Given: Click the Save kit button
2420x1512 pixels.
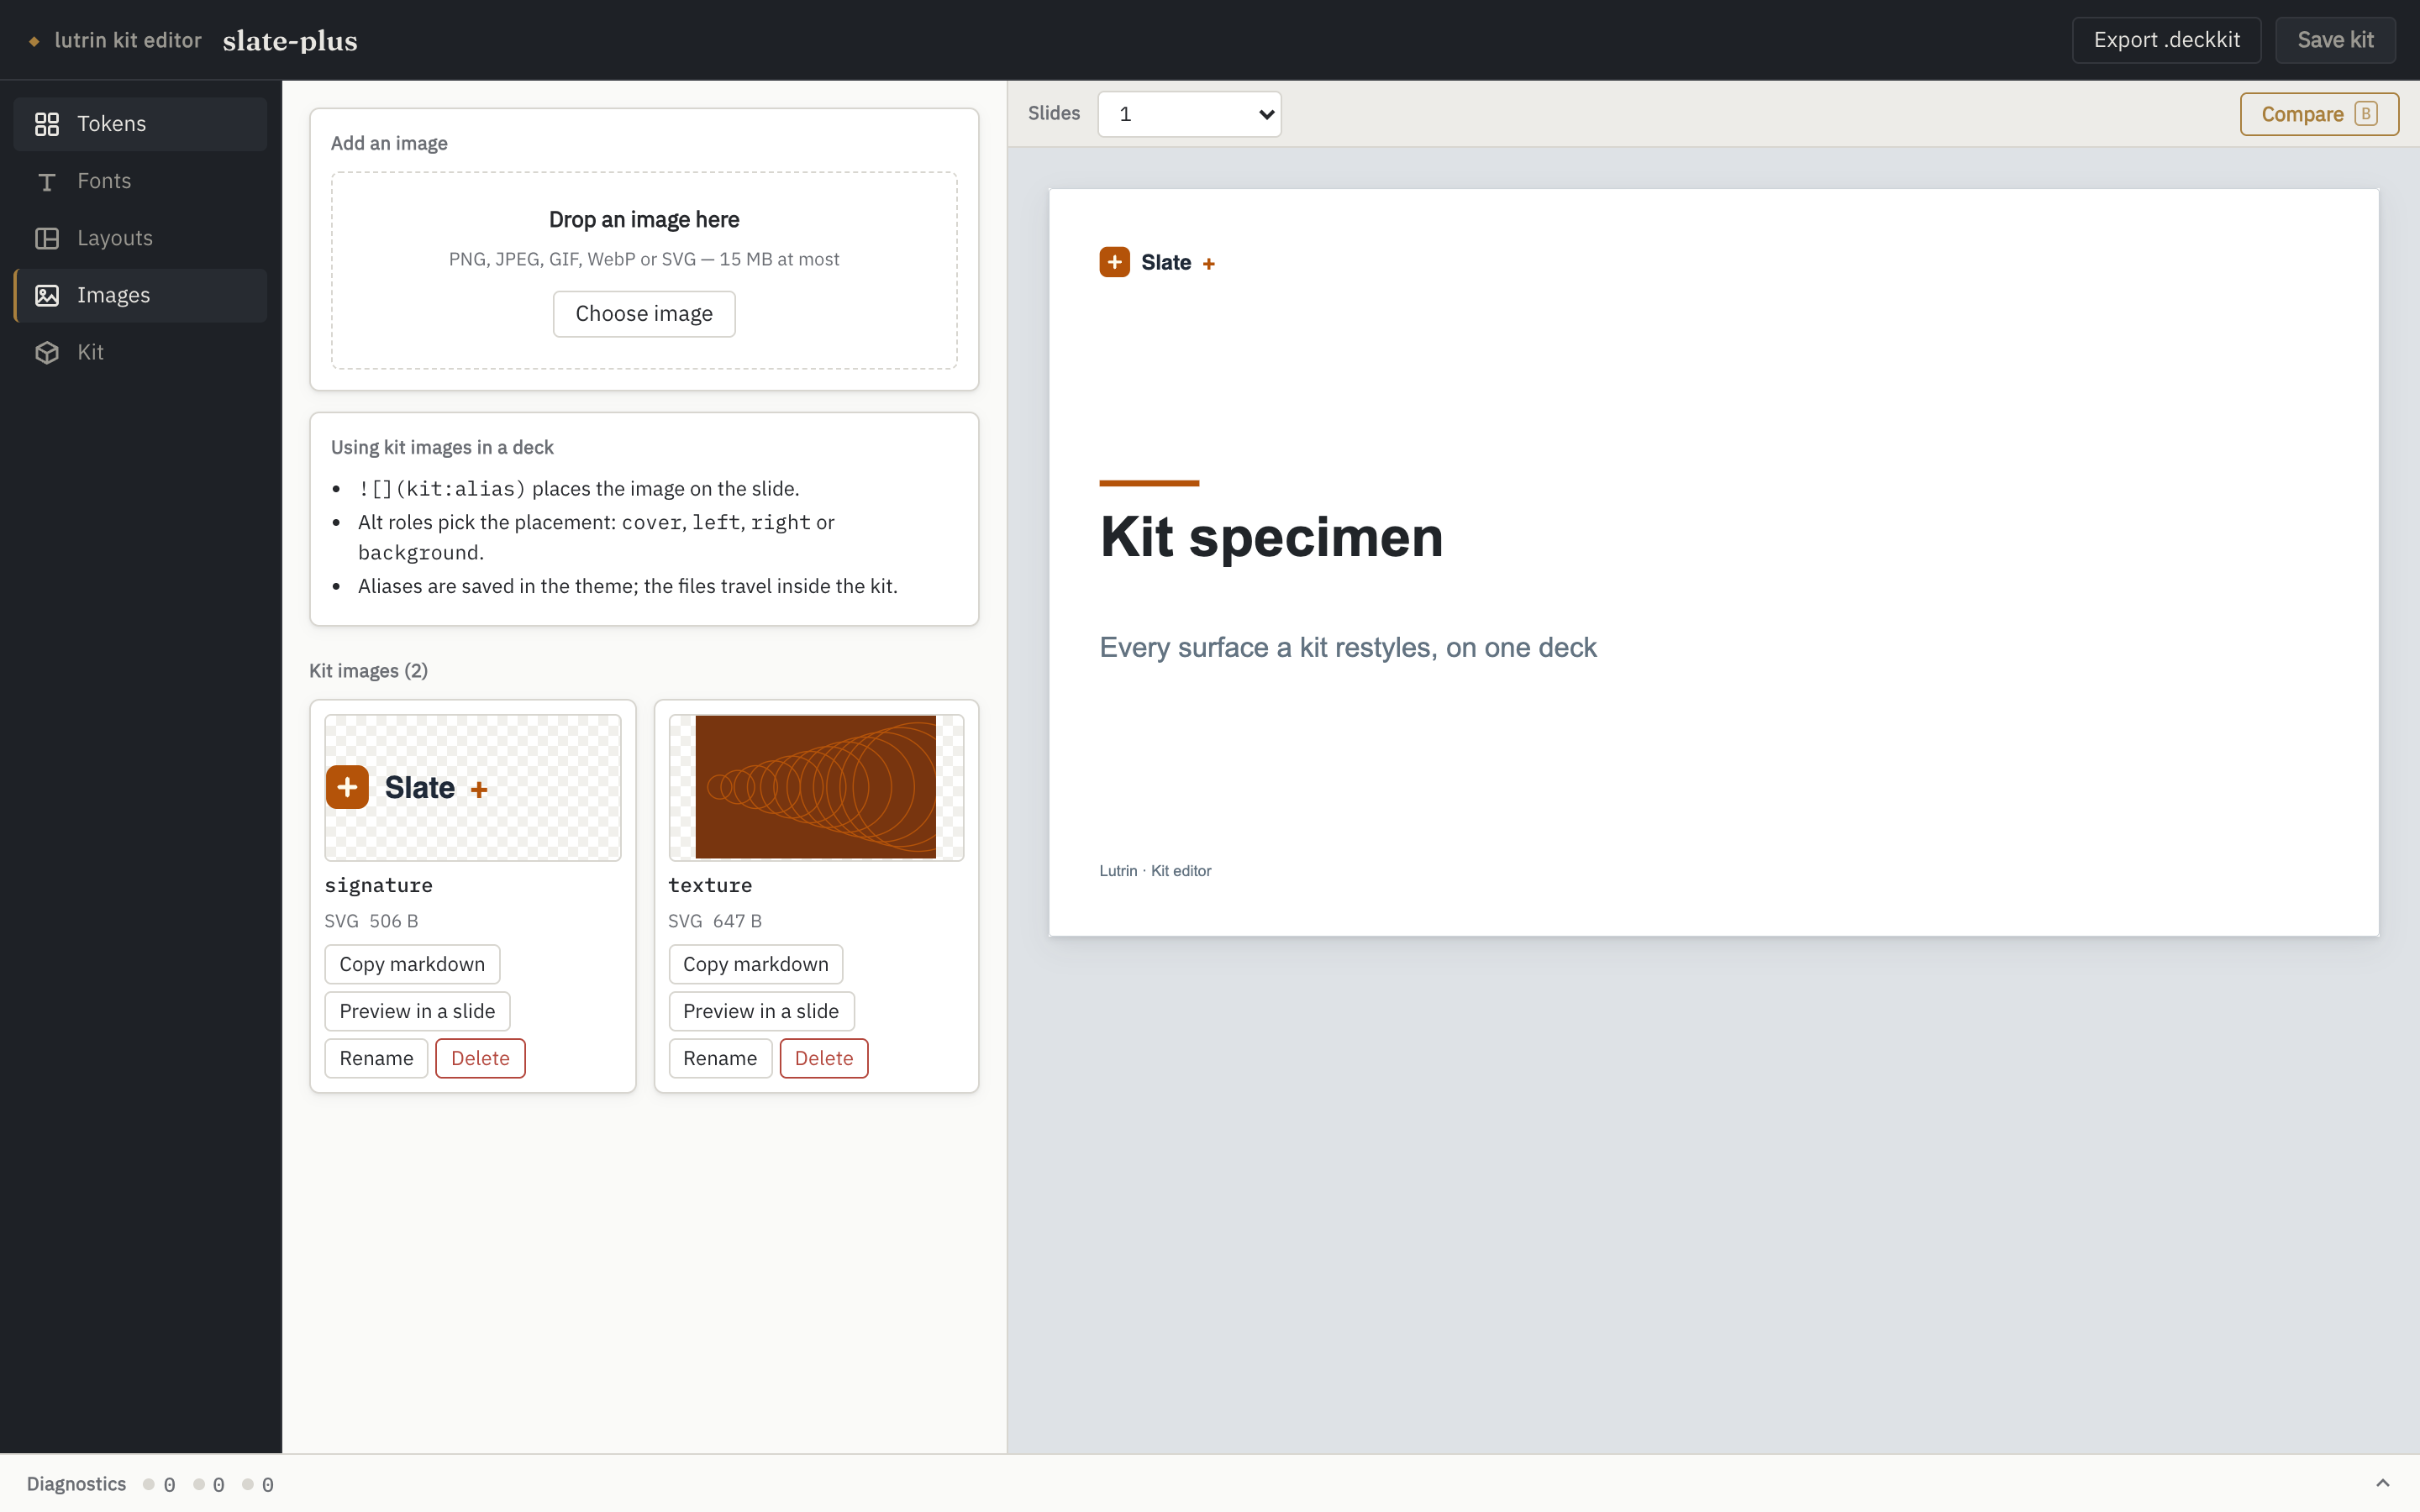Looking at the screenshot, I should tap(2335, 40).
